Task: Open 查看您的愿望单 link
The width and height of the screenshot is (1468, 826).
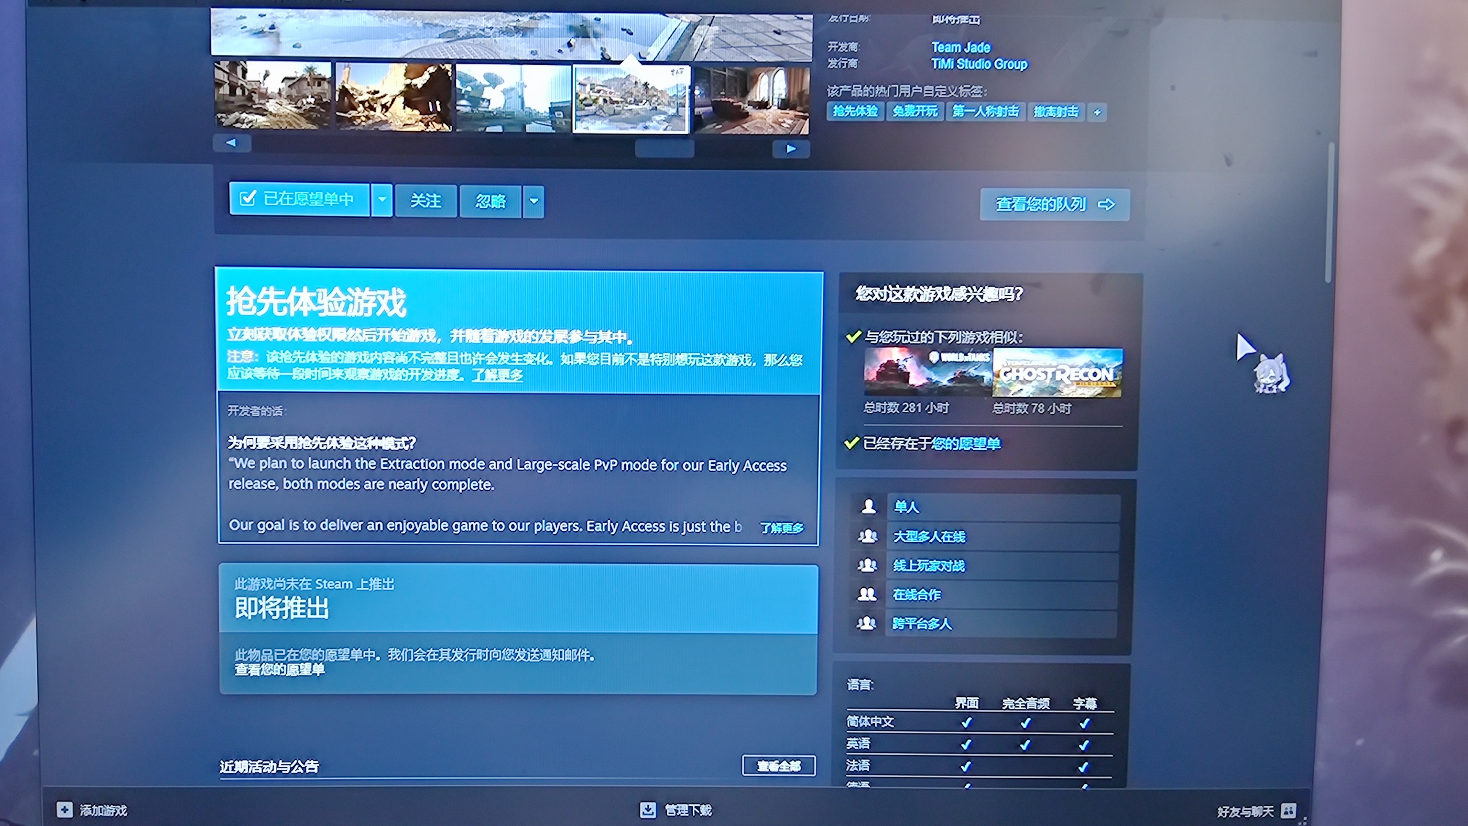Action: 279,670
